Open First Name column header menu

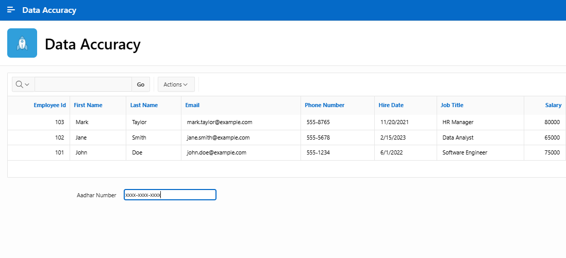click(88, 106)
